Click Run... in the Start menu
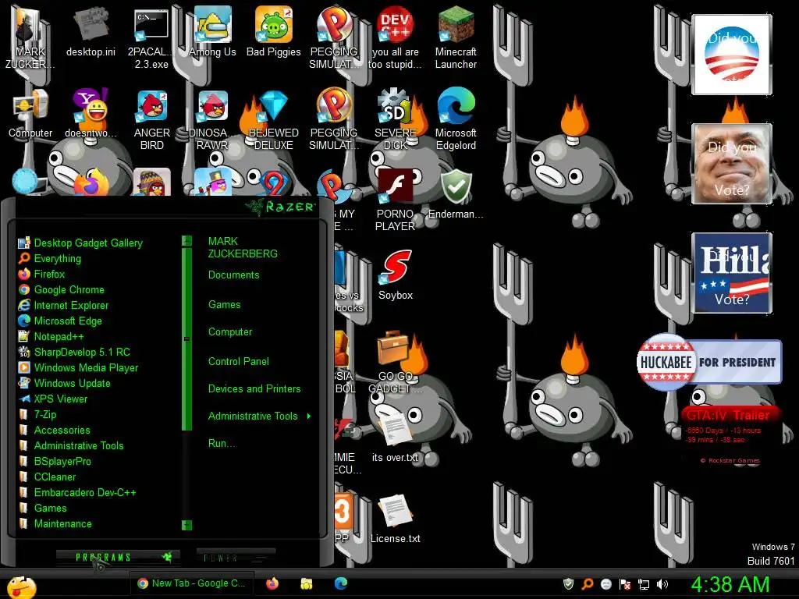Viewport: 799px width, 599px height. (x=222, y=444)
